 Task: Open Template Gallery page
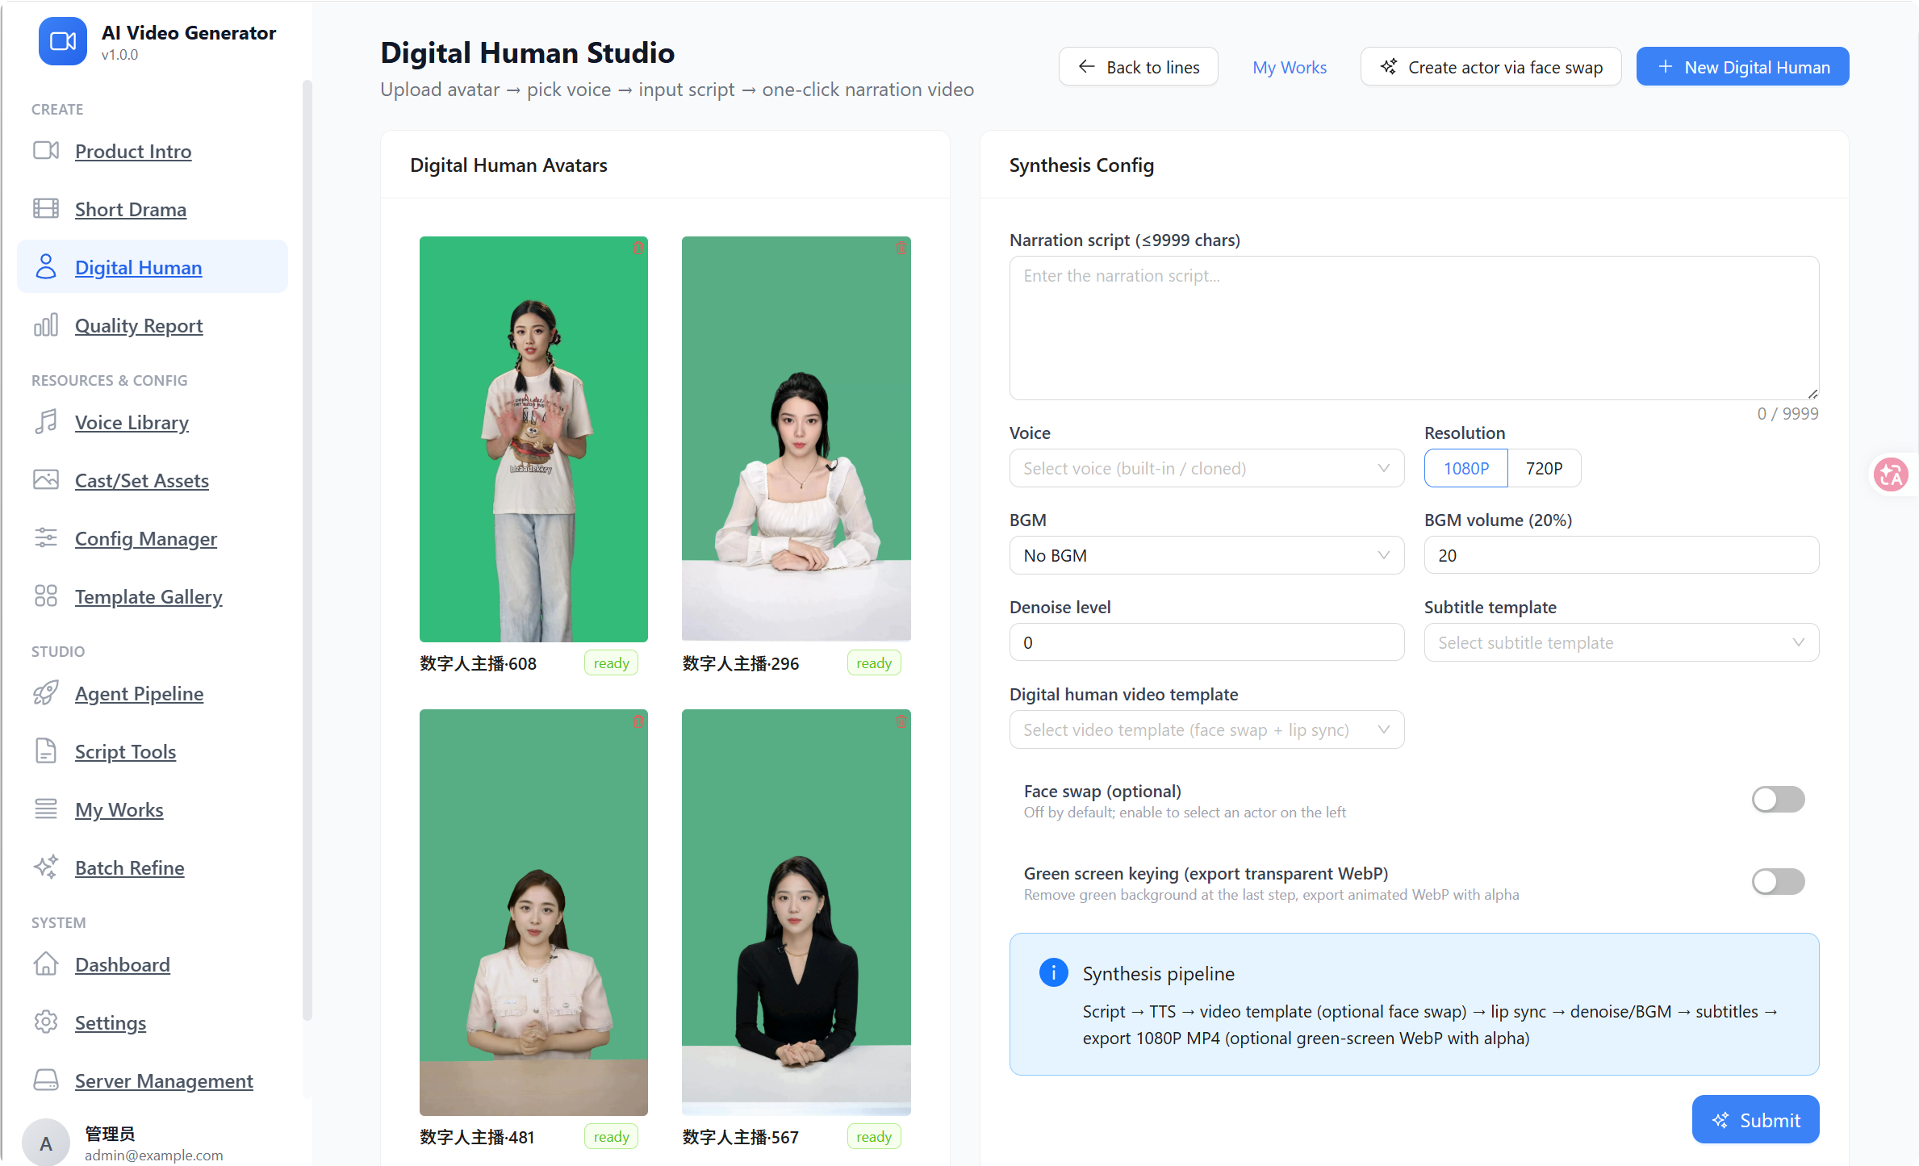click(x=148, y=596)
